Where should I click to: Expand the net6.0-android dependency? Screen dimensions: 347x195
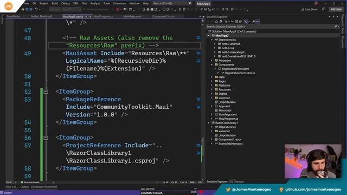(x=215, y=44)
